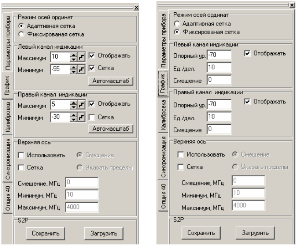296x245 pixels.
Task: Decrease right channel Минимум with down arrow
Action: pos(73,119)
